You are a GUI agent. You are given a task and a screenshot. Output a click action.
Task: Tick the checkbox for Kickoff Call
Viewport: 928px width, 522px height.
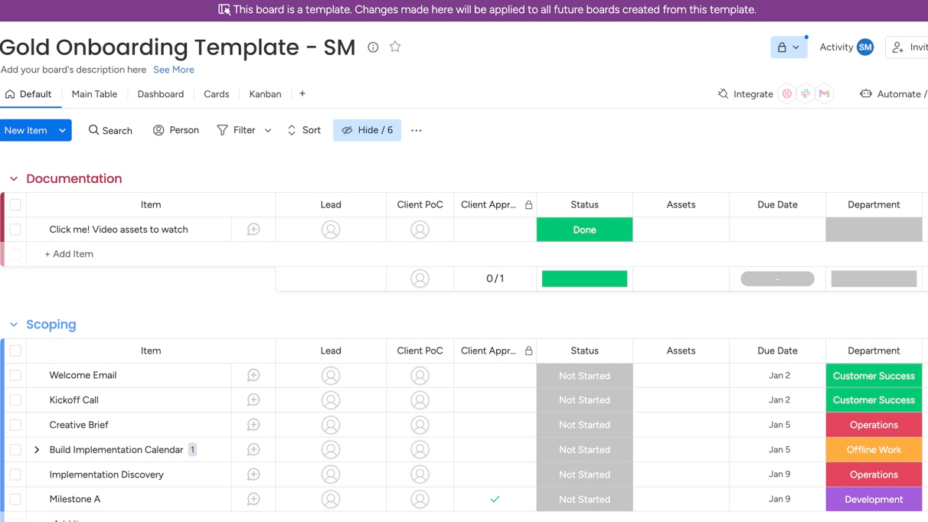click(15, 400)
